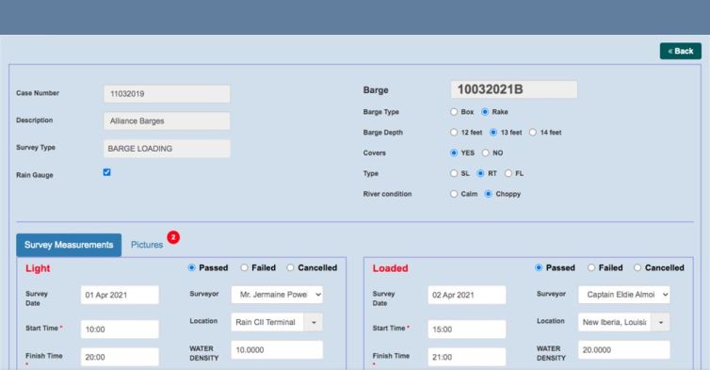Screen dimensions: 710x370
Task: Mark Loaded survey as Passed
Action: click(539, 267)
